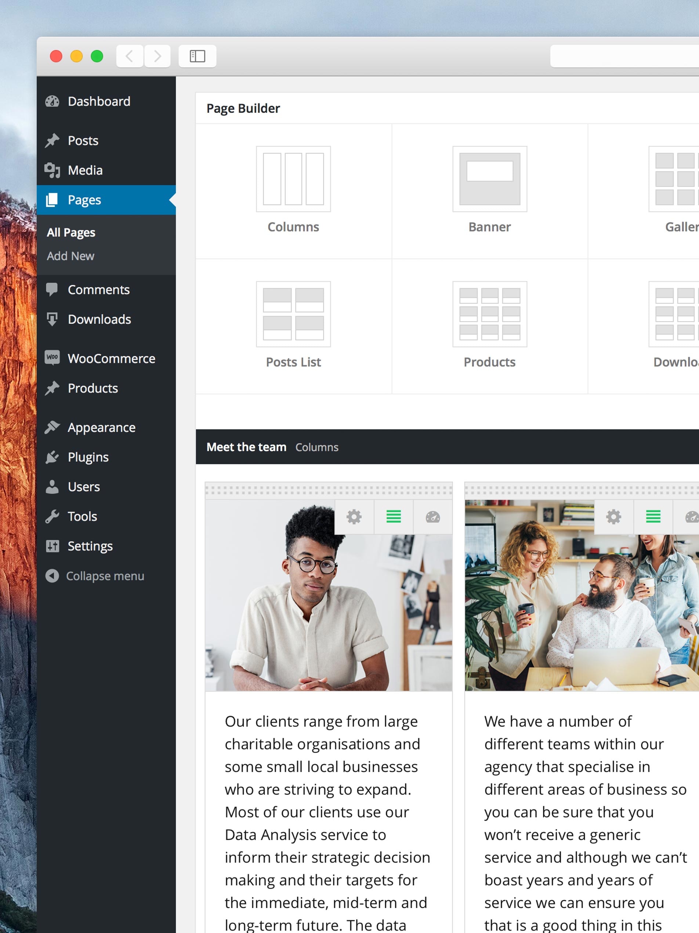Click the Page Builder panel heading

(243, 108)
